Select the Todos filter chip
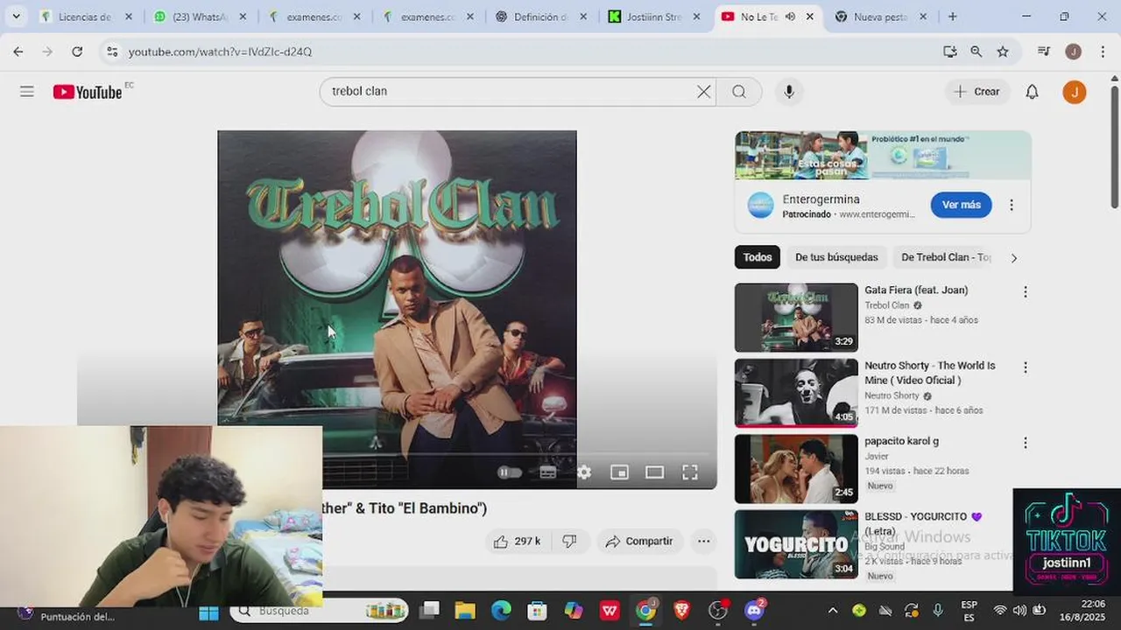The width and height of the screenshot is (1121, 630). [x=758, y=257]
